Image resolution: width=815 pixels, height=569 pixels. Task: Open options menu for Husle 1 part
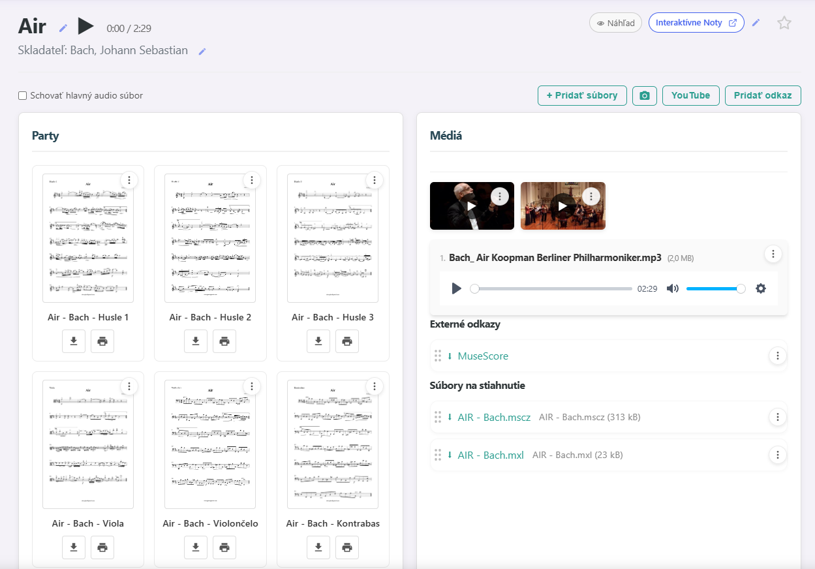[x=129, y=180]
